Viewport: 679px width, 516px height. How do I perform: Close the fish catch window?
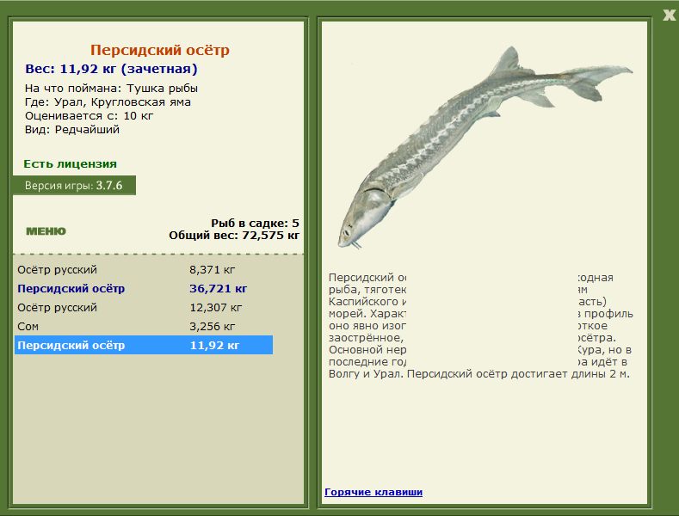[x=669, y=15]
